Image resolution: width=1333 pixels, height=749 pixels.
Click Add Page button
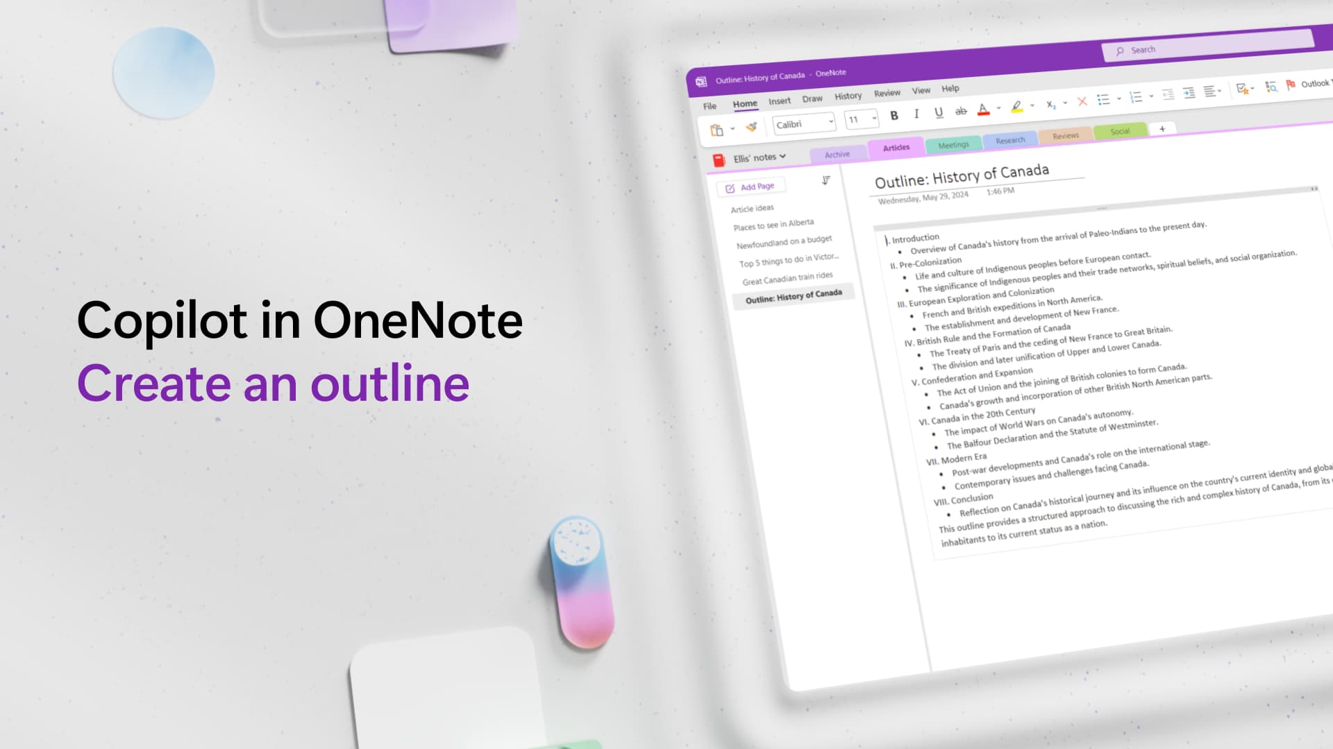click(750, 186)
